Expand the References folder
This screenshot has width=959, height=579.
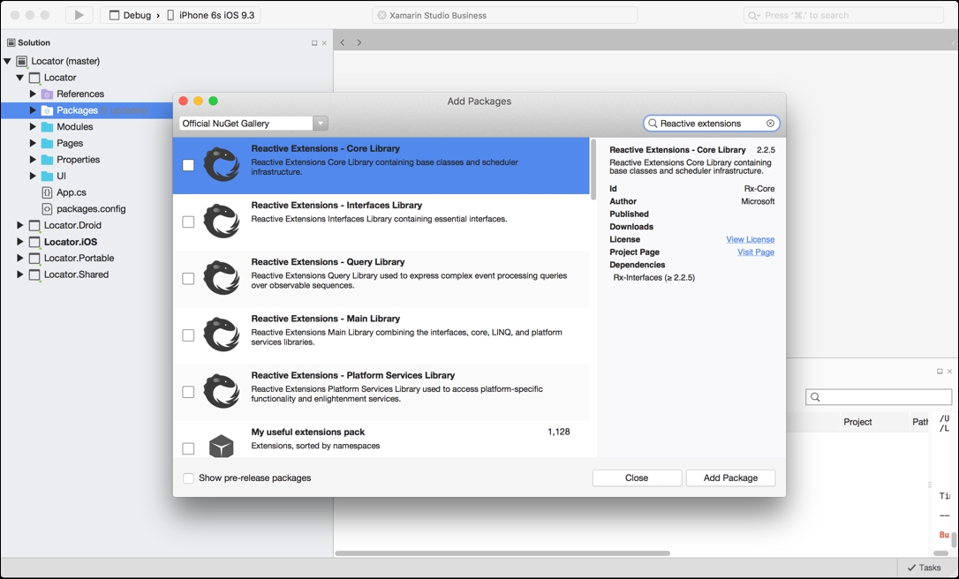(33, 94)
